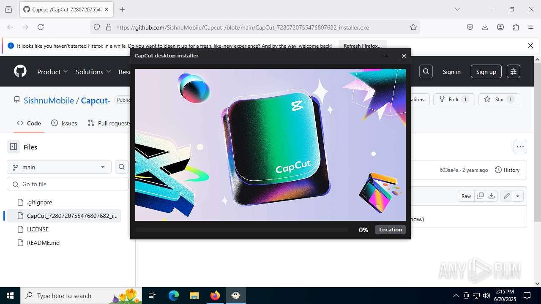This screenshot has width=541, height=304.
Task: Click the GitHub URL in address bar
Action: point(243,27)
